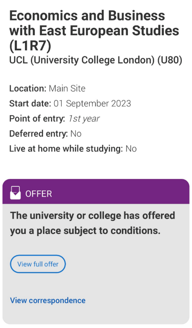Viewport: 192px width, 328px height.
Task: Click the Deferred entry label
Action: click(x=39, y=133)
